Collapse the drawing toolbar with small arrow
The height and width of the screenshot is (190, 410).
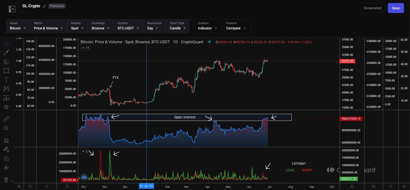point(12,181)
